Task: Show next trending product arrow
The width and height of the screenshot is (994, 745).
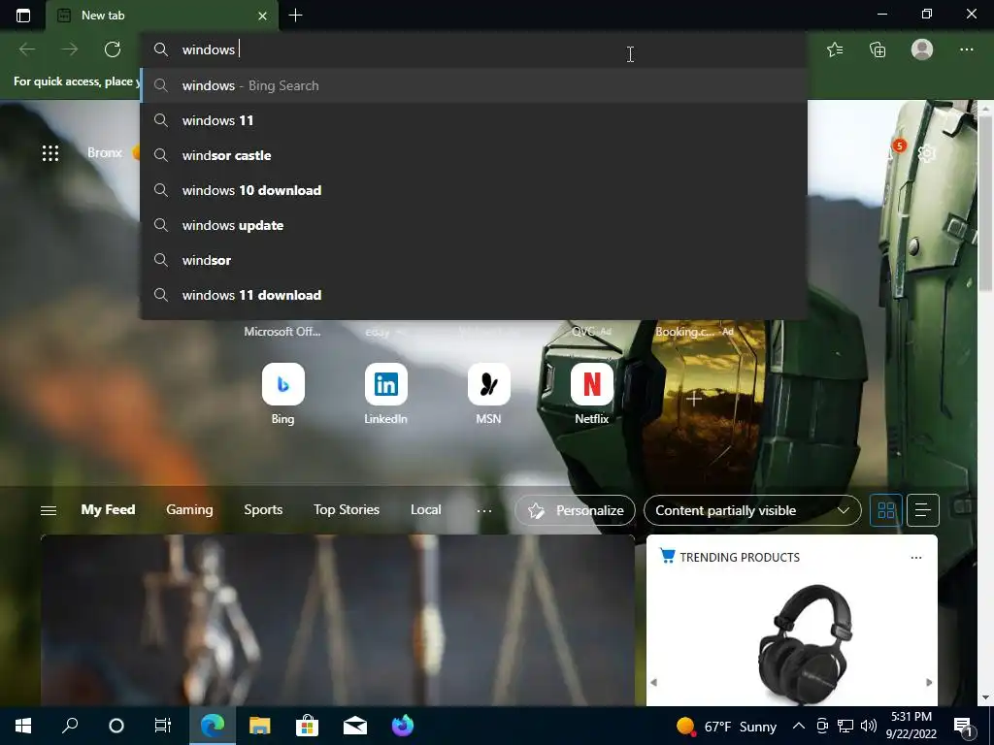Action: pyautogui.click(x=929, y=682)
